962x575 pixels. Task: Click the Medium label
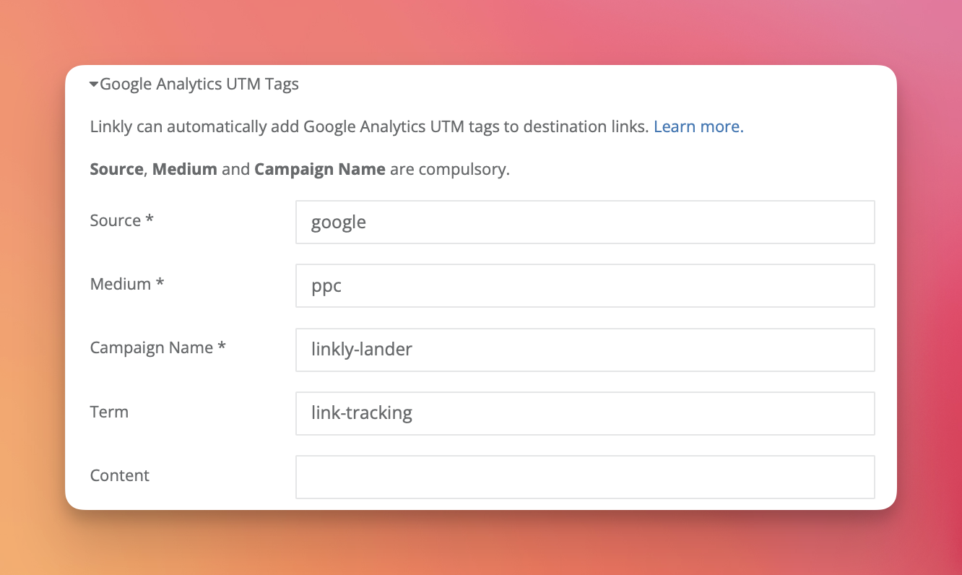pyautogui.click(x=126, y=284)
